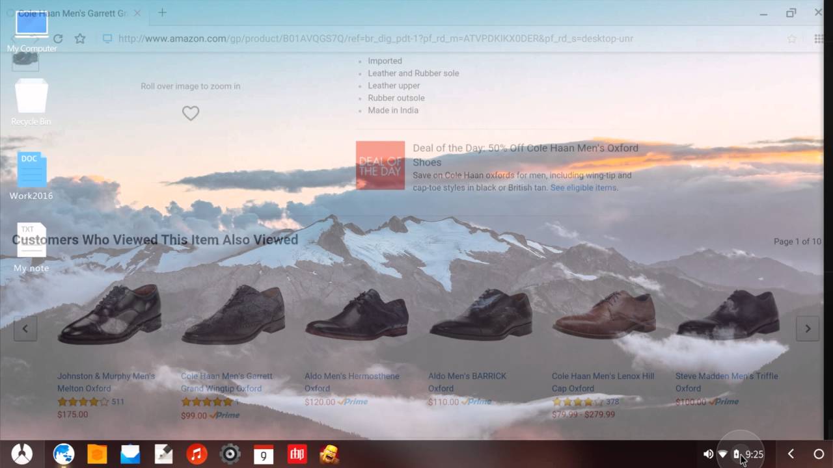Launch the red Chinese-character app icon
Screen dimensions: 833x468
pos(297,454)
